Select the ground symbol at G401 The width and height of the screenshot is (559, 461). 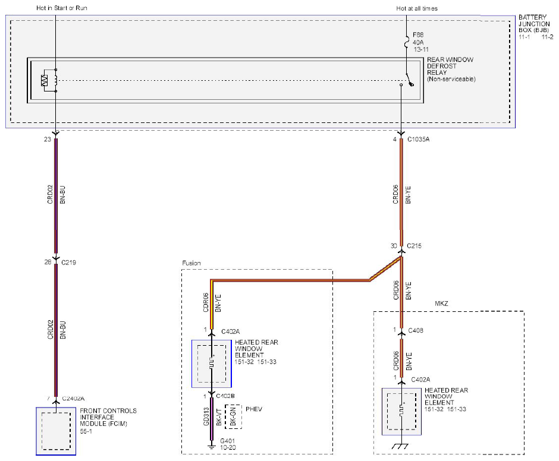click(212, 446)
